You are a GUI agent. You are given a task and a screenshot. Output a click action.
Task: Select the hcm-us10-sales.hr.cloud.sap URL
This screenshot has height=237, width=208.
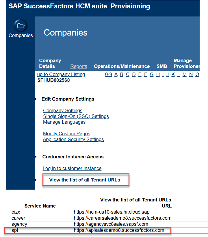point(112,212)
